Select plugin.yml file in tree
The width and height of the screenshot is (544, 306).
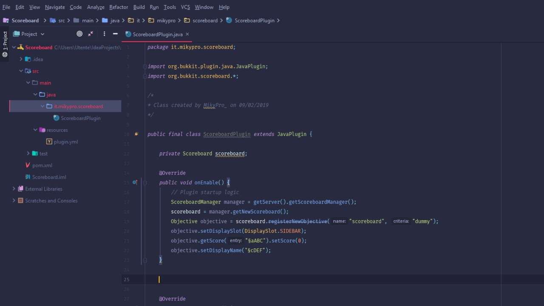click(x=66, y=142)
